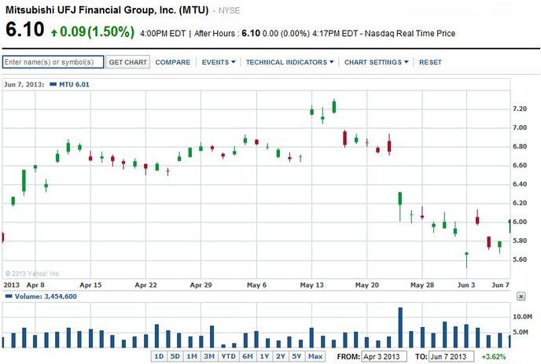The height and width of the screenshot is (364, 541).
Task: Reset the chart using RESET
Action: coord(430,62)
